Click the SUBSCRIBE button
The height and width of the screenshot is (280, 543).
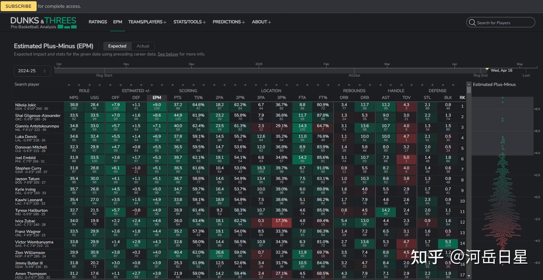18,6
